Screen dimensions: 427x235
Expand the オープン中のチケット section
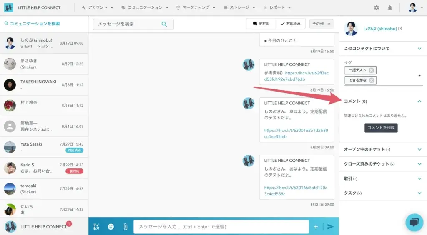coord(419,149)
